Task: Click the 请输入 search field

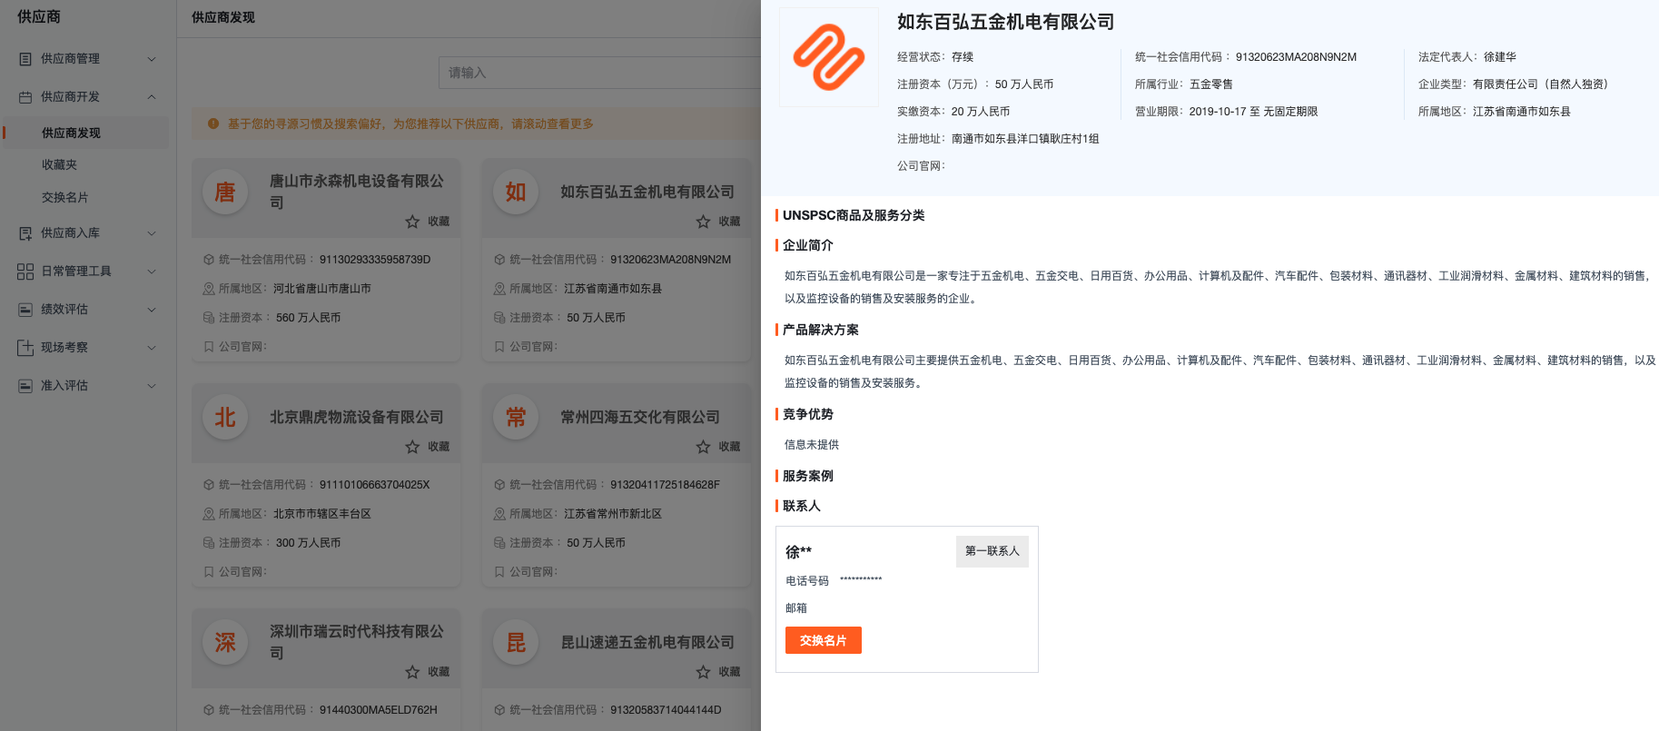Action: pos(599,73)
